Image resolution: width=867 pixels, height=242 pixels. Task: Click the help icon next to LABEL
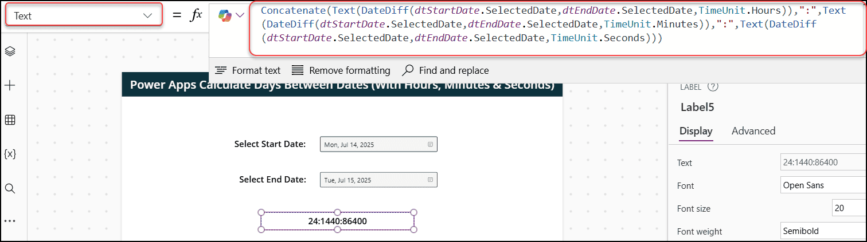(713, 87)
